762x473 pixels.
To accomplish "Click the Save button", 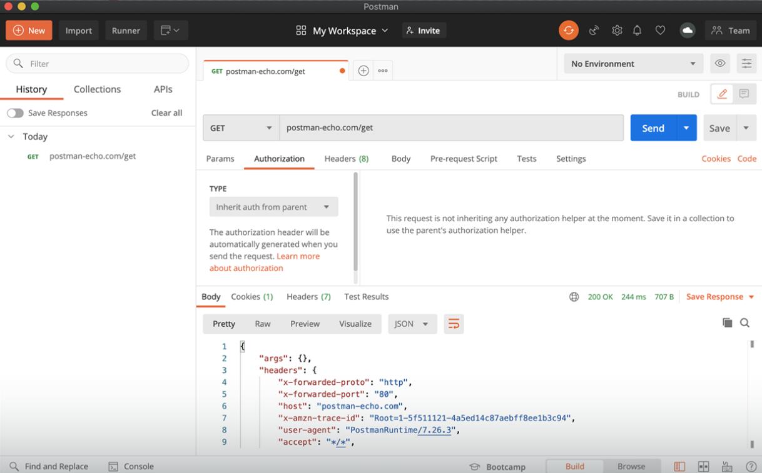I will click(719, 127).
